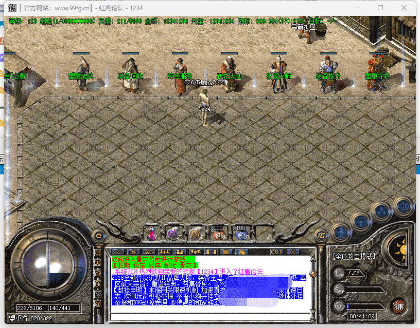Viewport: 420px width, 328px height.
Task: Talk to the 装备提升 NPC
Action: pos(328,74)
